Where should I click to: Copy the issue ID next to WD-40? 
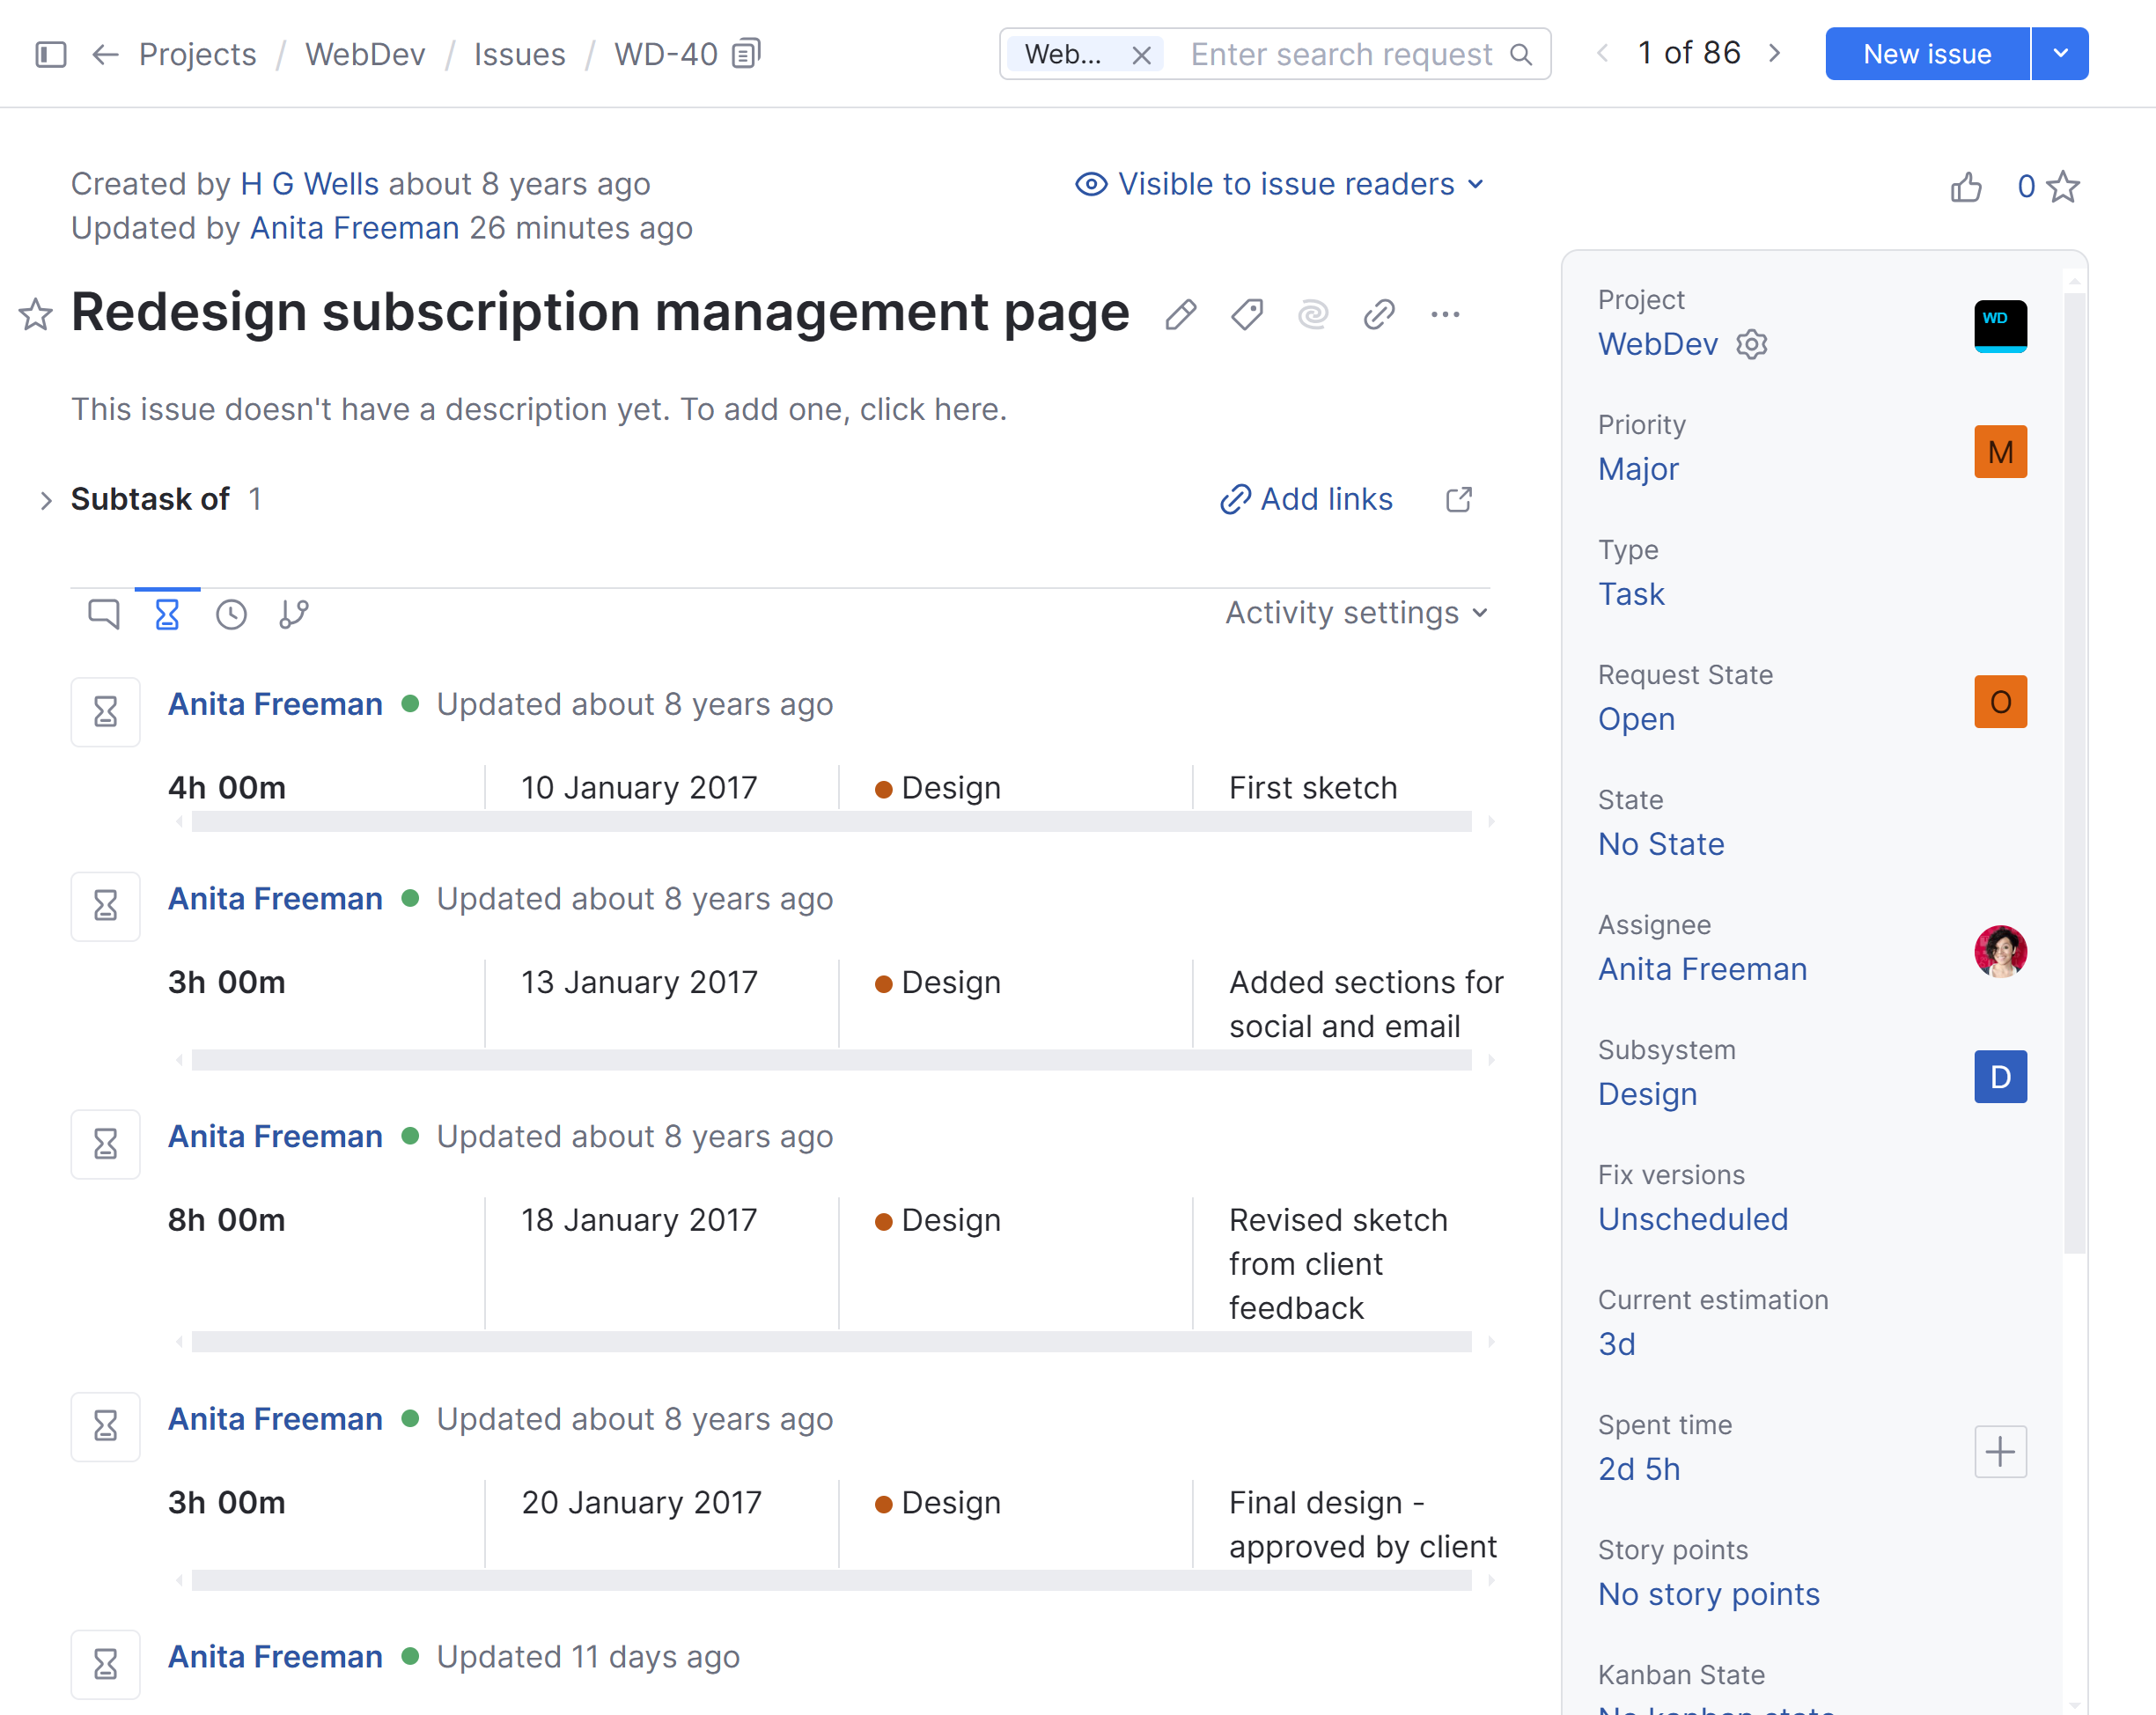click(x=746, y=53)
